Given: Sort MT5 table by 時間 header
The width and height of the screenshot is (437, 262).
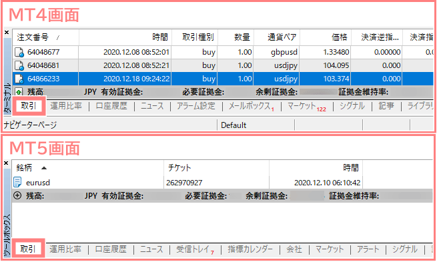Looking at the screenshot, I should coord(316,167).
